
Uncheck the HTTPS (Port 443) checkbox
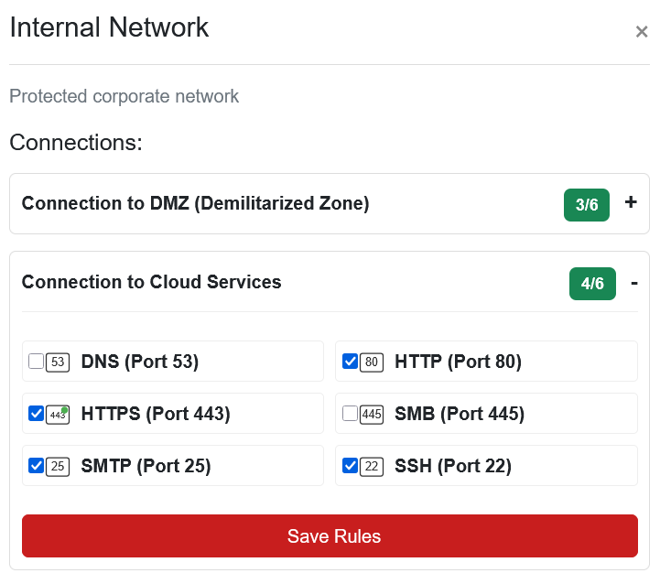(36, 414)
